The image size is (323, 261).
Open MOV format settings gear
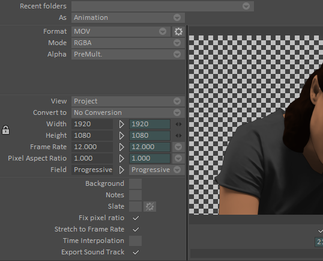(178, 31)
